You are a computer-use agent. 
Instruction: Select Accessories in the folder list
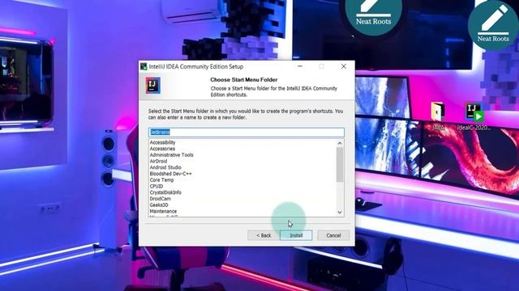(162, 149)
